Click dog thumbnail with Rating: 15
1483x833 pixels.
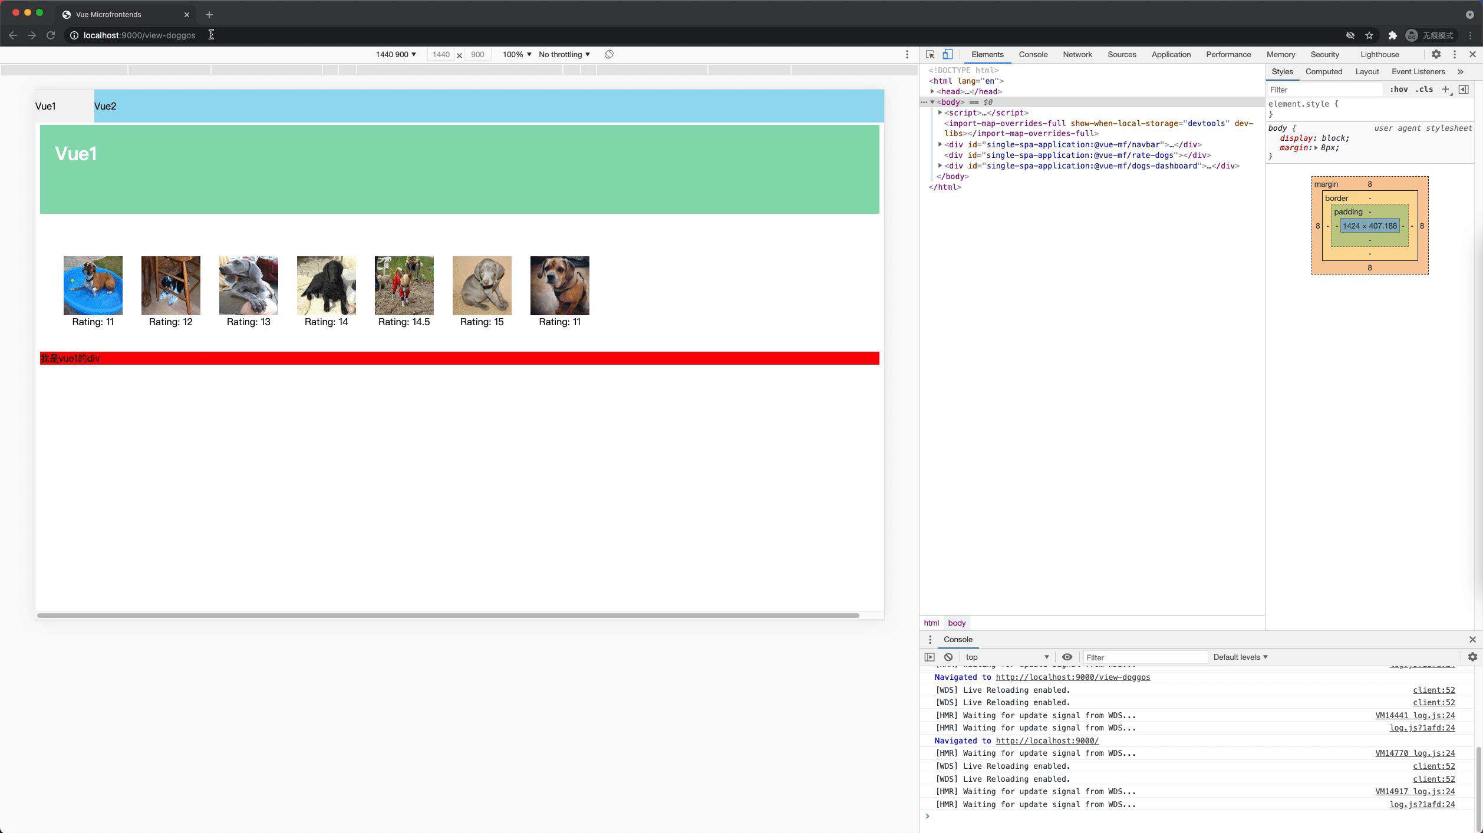pyautogui.click(x=482, y=286)
